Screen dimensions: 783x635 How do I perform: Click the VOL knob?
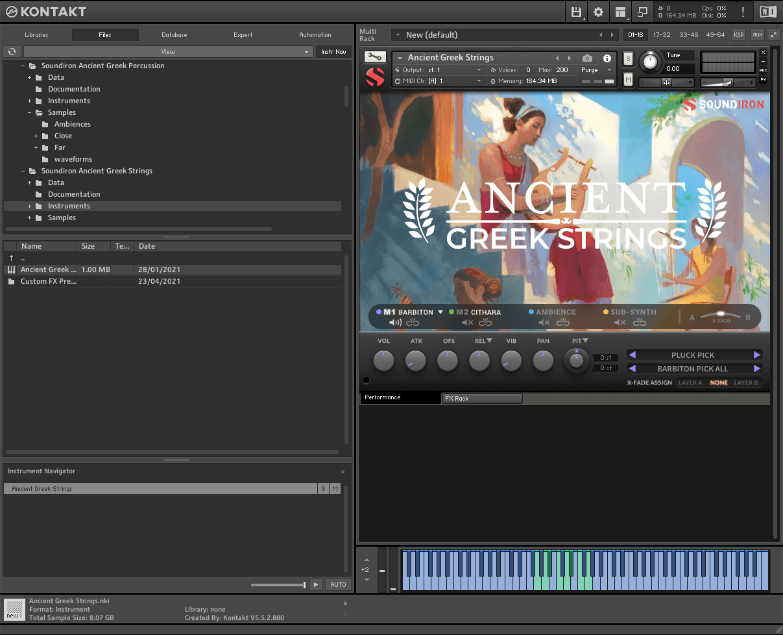click(384, 360)
